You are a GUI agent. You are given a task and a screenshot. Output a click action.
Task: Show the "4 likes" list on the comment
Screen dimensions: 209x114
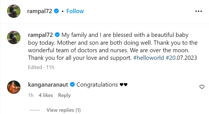coord(46,95)
